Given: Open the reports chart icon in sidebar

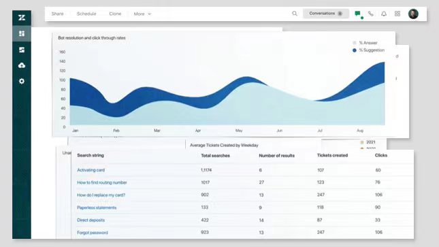Looking at the screenshot, I should pos(22,50).
